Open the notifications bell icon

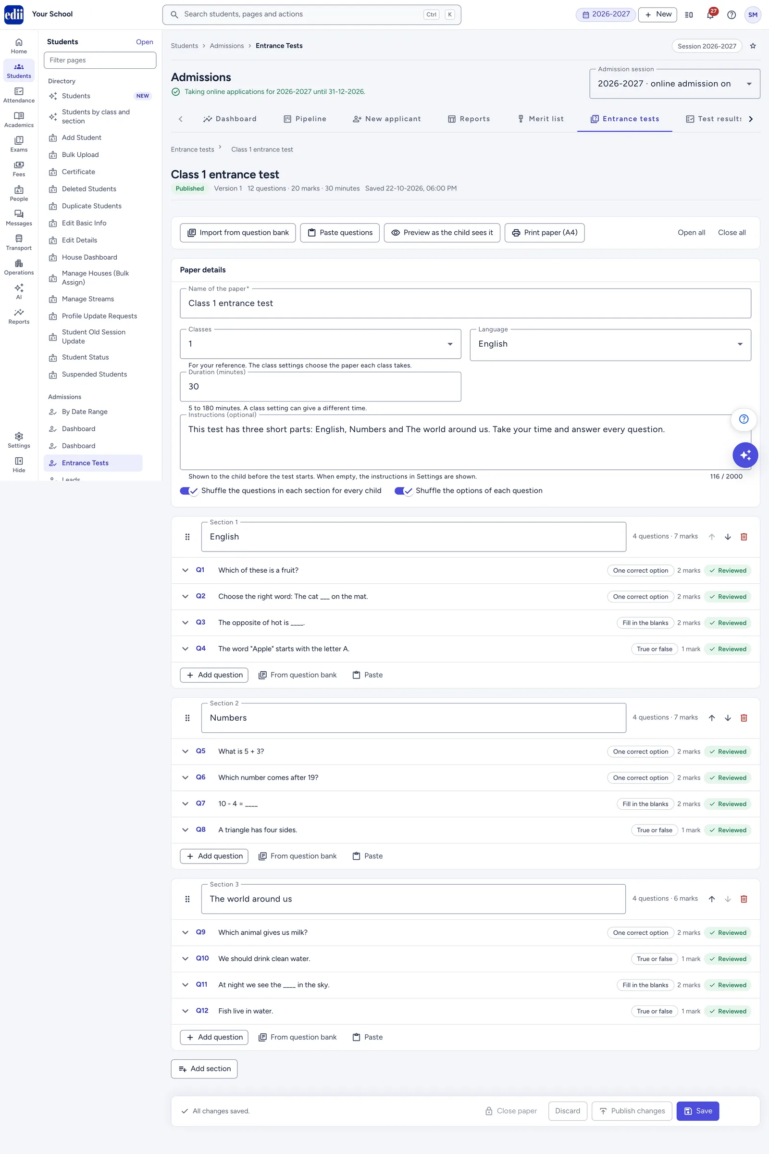[710, 15]
